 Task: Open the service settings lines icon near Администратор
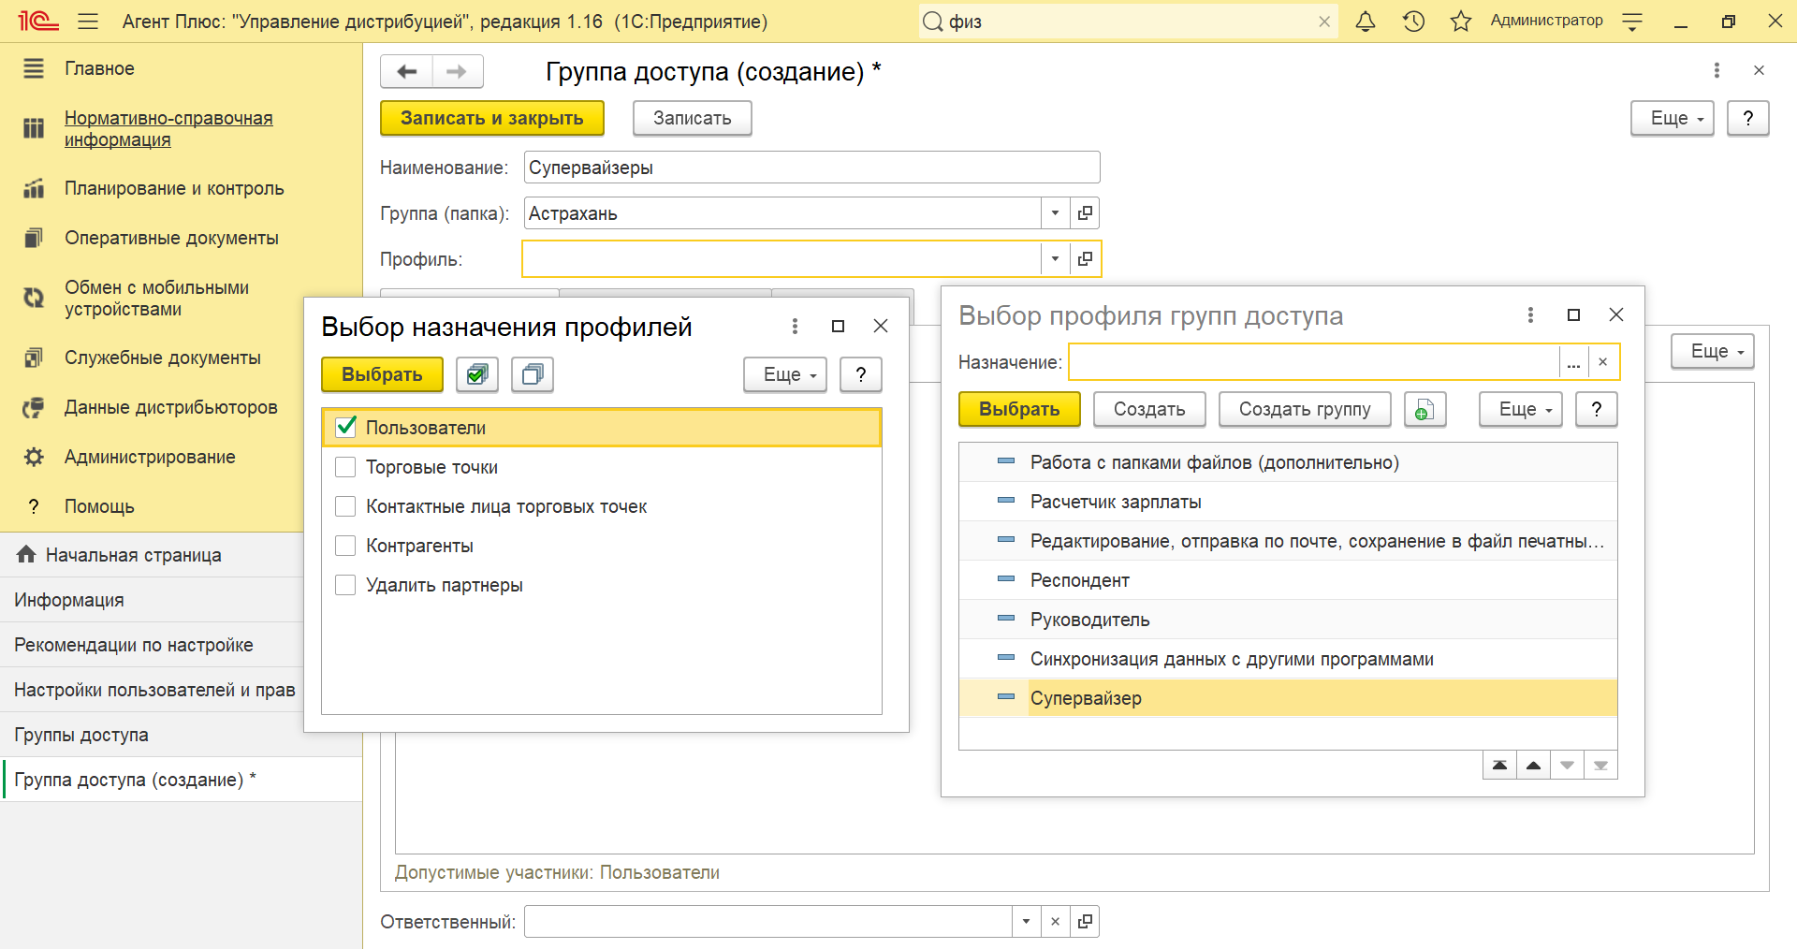1632,22
